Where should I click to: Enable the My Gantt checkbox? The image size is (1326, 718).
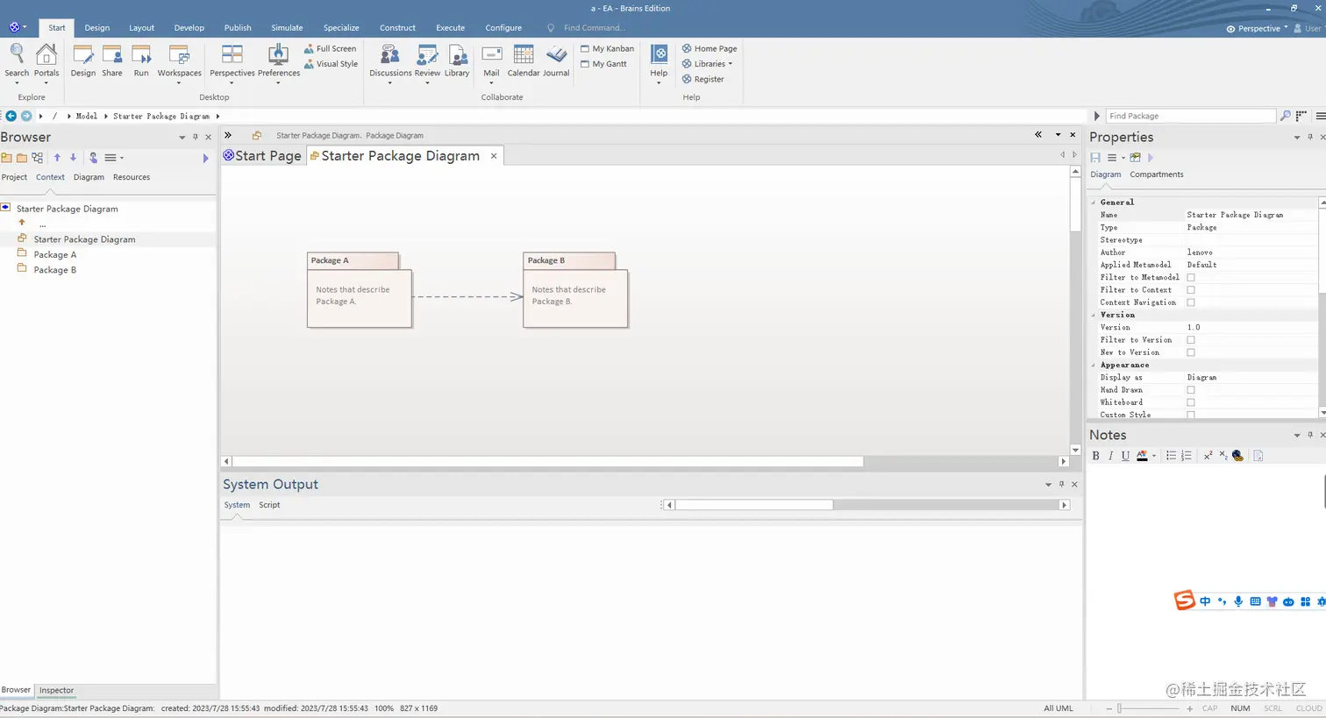click(585, 64)
